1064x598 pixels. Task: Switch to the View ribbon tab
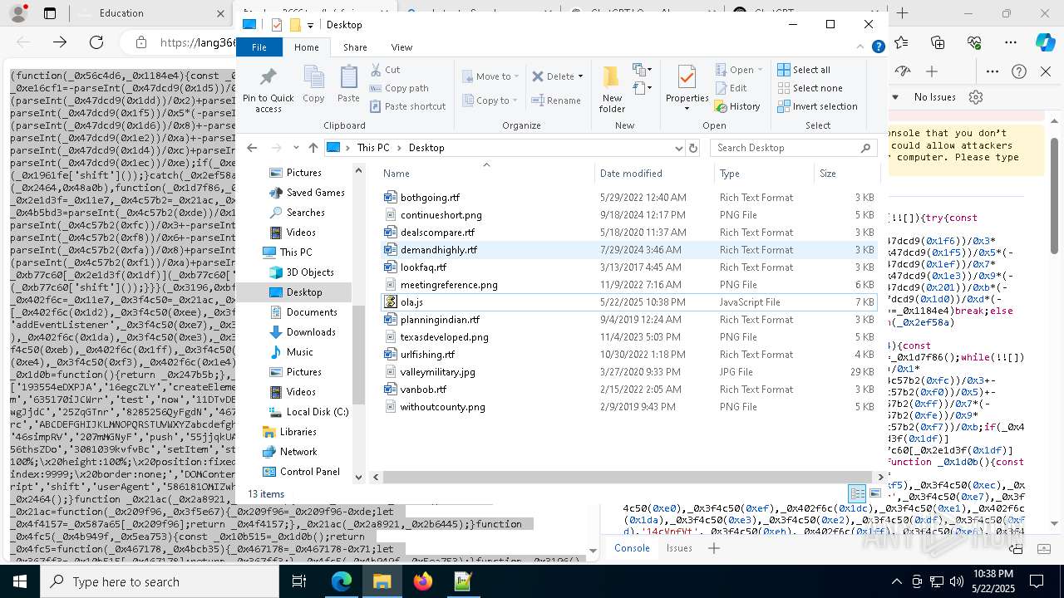[x=401, y=47]
